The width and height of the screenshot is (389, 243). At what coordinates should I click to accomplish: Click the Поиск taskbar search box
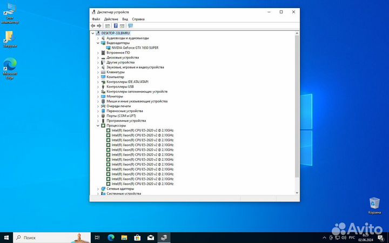[x=52, y=238]
